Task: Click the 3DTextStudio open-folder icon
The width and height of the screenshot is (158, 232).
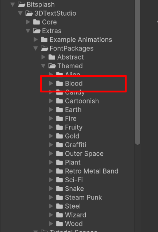Action: pos(29,13)
